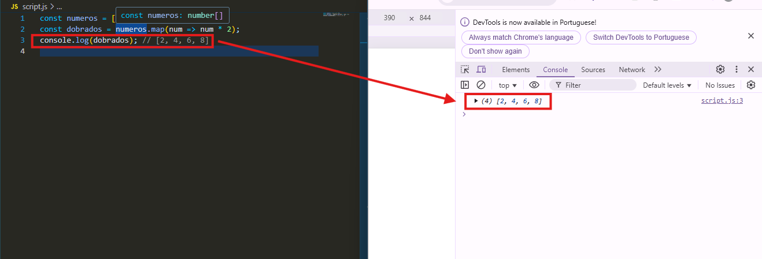Click the script.js breadcrumb in editor
Screen dimensions: 762x259
[35, 6]
